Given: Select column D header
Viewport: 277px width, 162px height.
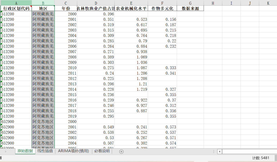Looking at the screenshot, I should 96,3.
